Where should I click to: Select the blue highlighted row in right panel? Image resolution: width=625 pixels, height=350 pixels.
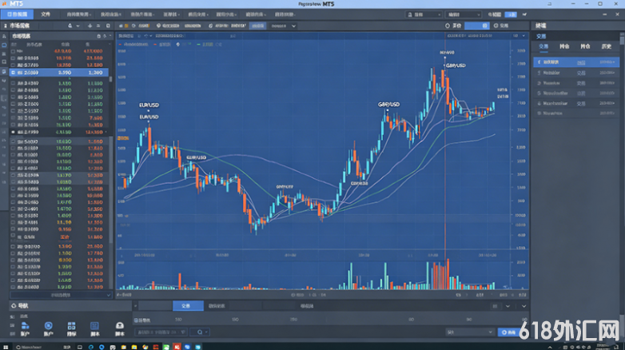[x=576, y=62]
